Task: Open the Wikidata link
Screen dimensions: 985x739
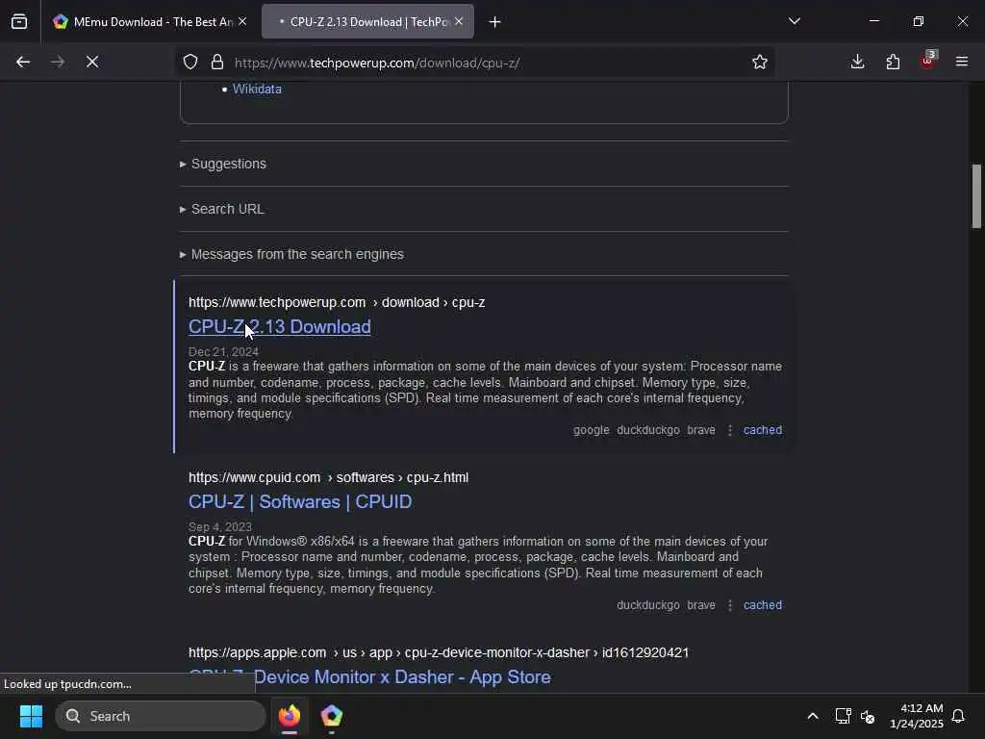Action: tap(257, 89)
